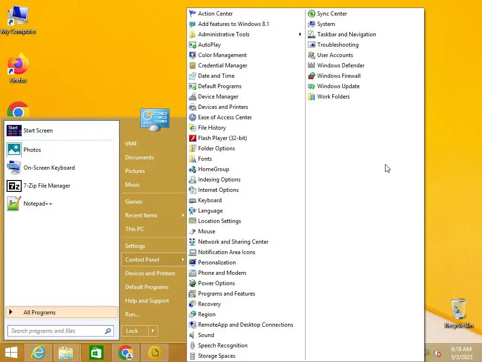Screen dimensions: 482x362
Task: Open the User Accounts icon
Action: (312, 55)
